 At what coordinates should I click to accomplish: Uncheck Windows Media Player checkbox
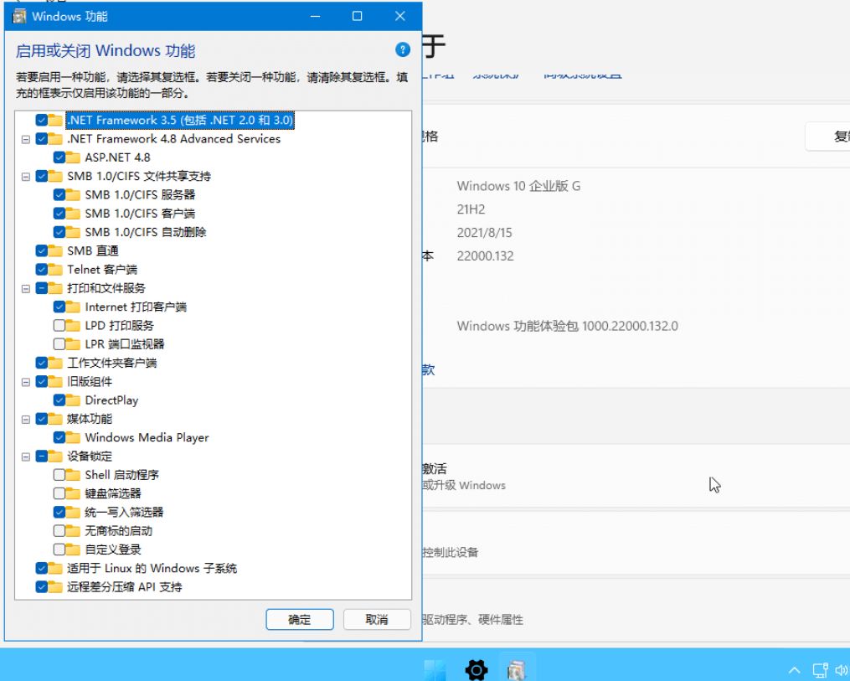pyautogui.click(x=59, y=437)
